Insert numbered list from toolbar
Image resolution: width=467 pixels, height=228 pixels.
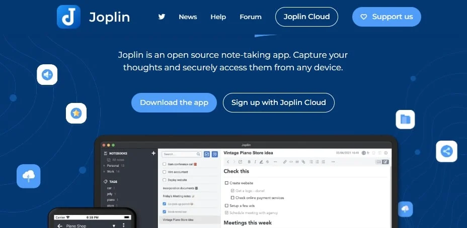[x=317, y=162]
